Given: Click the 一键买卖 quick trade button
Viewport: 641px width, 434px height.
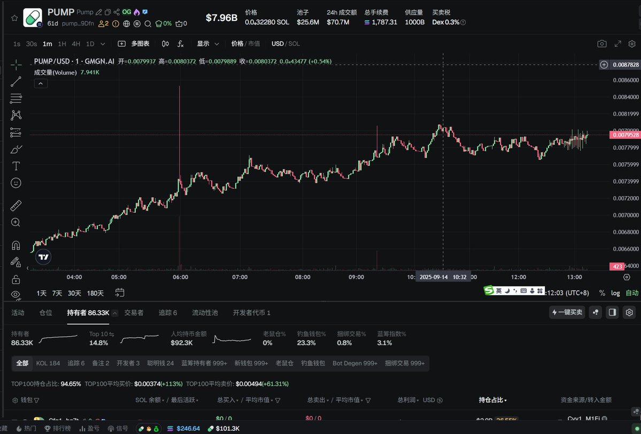Looking at the screenshot, I should point(567,312).
